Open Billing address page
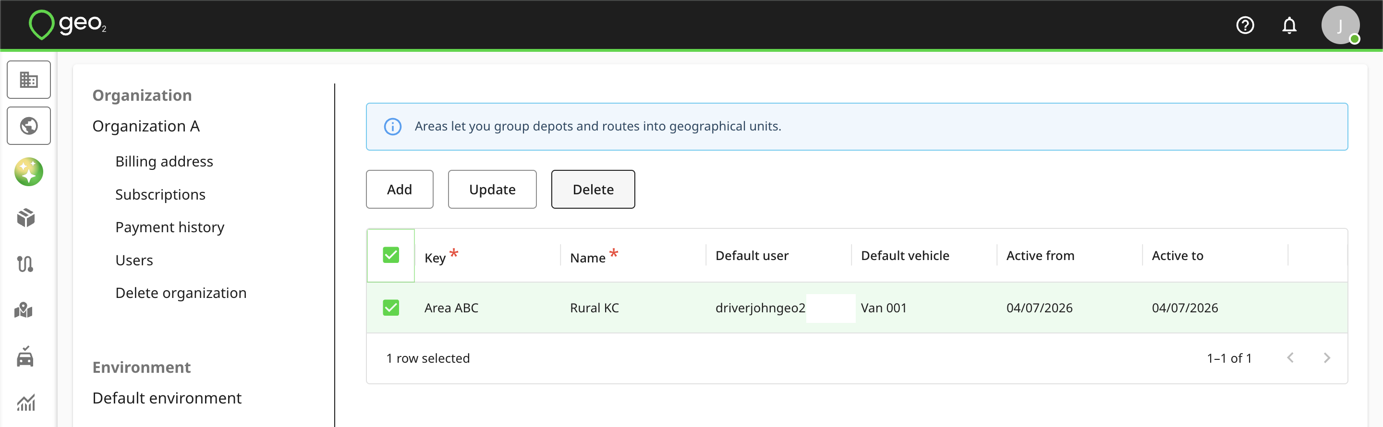1383x427 pixels. pos(164,162)
